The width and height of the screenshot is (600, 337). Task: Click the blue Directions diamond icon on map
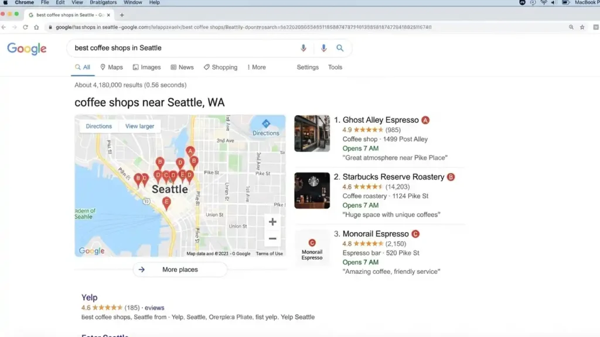tap(266, 123)
